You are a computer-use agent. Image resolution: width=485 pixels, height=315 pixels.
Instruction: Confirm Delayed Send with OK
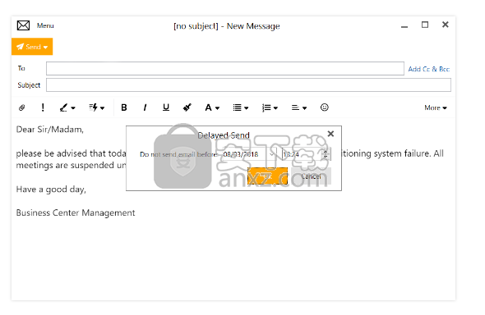[267, 176]
